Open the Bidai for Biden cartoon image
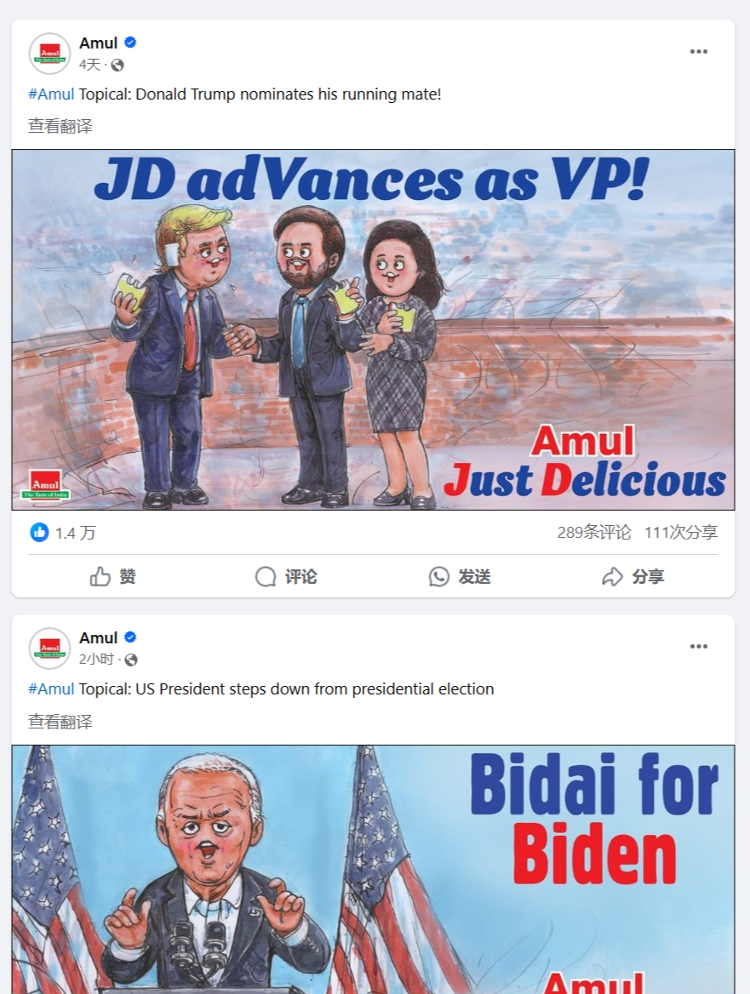The image size is (750, 994). pos(373,869)
